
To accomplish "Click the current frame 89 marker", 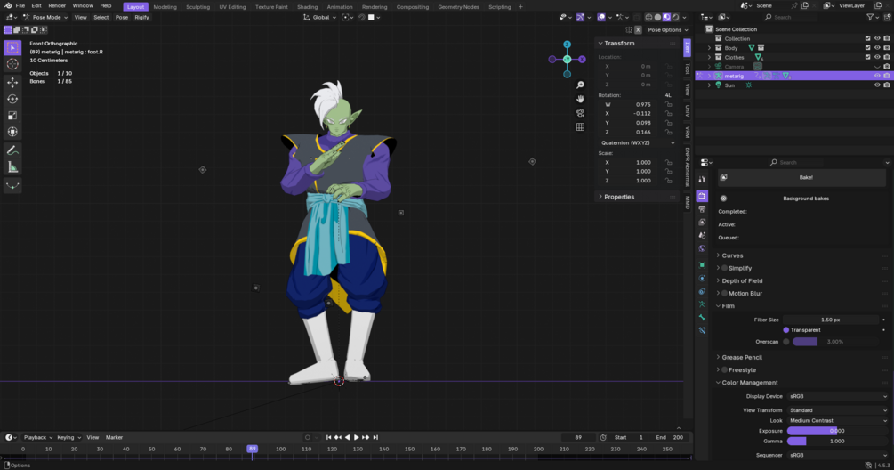I will 252,449.
